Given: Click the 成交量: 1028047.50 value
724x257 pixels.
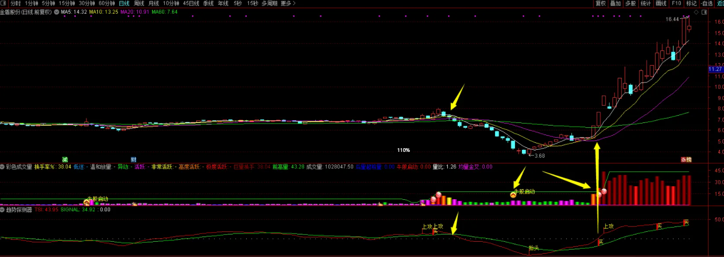Looking at the screenshot, I should click(x=330, y=167).
